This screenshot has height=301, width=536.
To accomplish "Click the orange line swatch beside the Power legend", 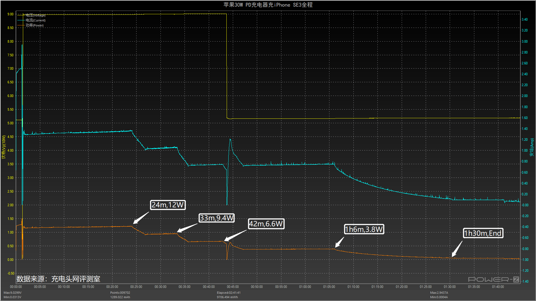I will pyautogui.click(x=21, y=25).
